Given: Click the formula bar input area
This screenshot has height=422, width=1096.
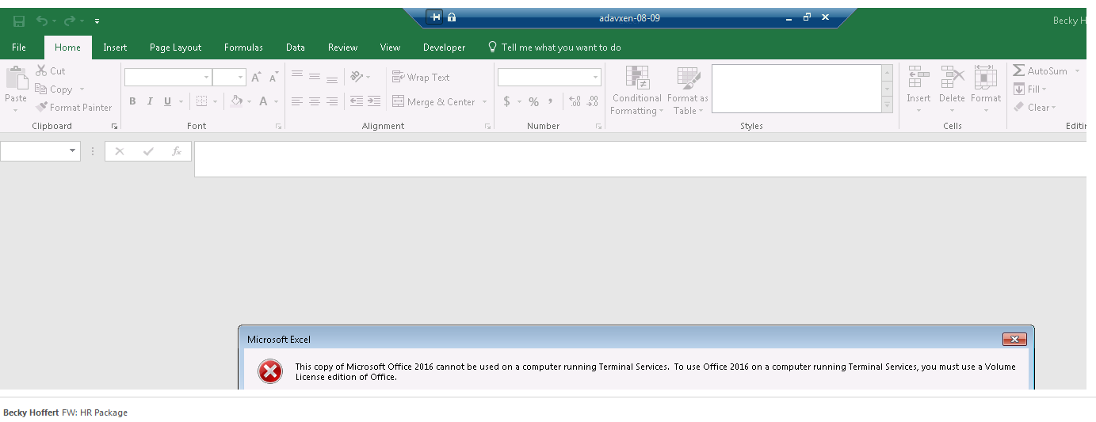Looking at the screenshot, I should [x=640, y=159].
